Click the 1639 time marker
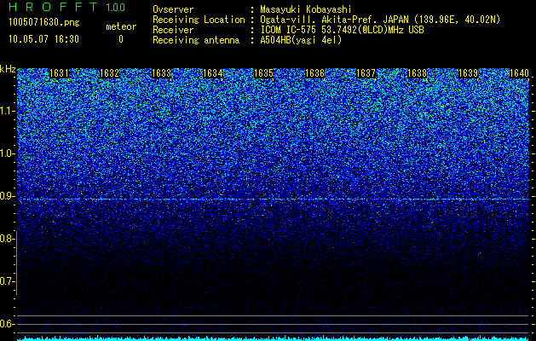 click(x=469, y=73)
